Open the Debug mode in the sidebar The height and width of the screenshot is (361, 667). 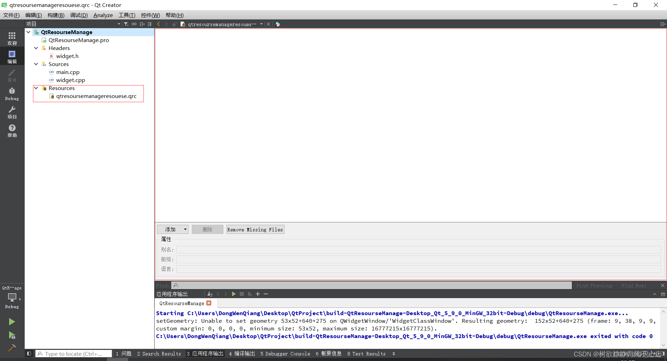click(x=12, y=94)
